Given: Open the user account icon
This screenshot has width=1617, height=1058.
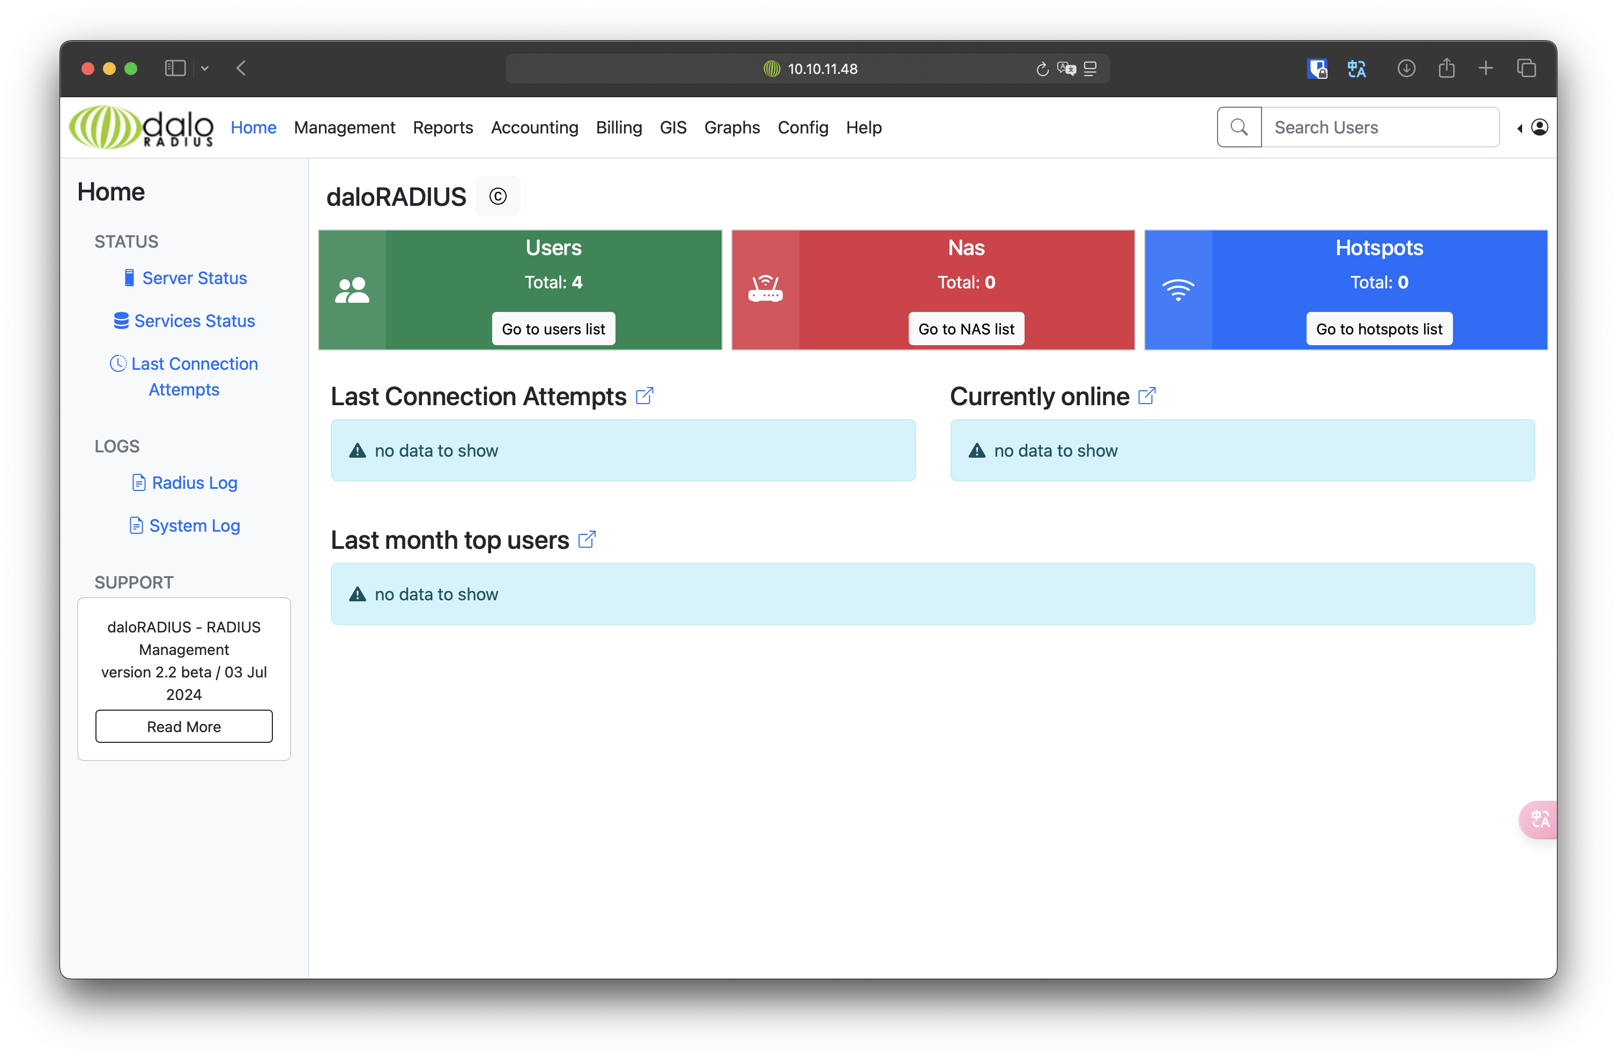Looking at the screenshot, I should (x=1540, y=127).
